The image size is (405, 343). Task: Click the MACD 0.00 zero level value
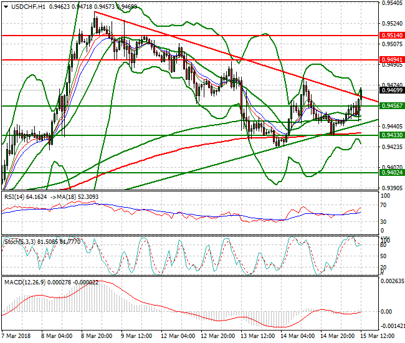coord(387,312)
